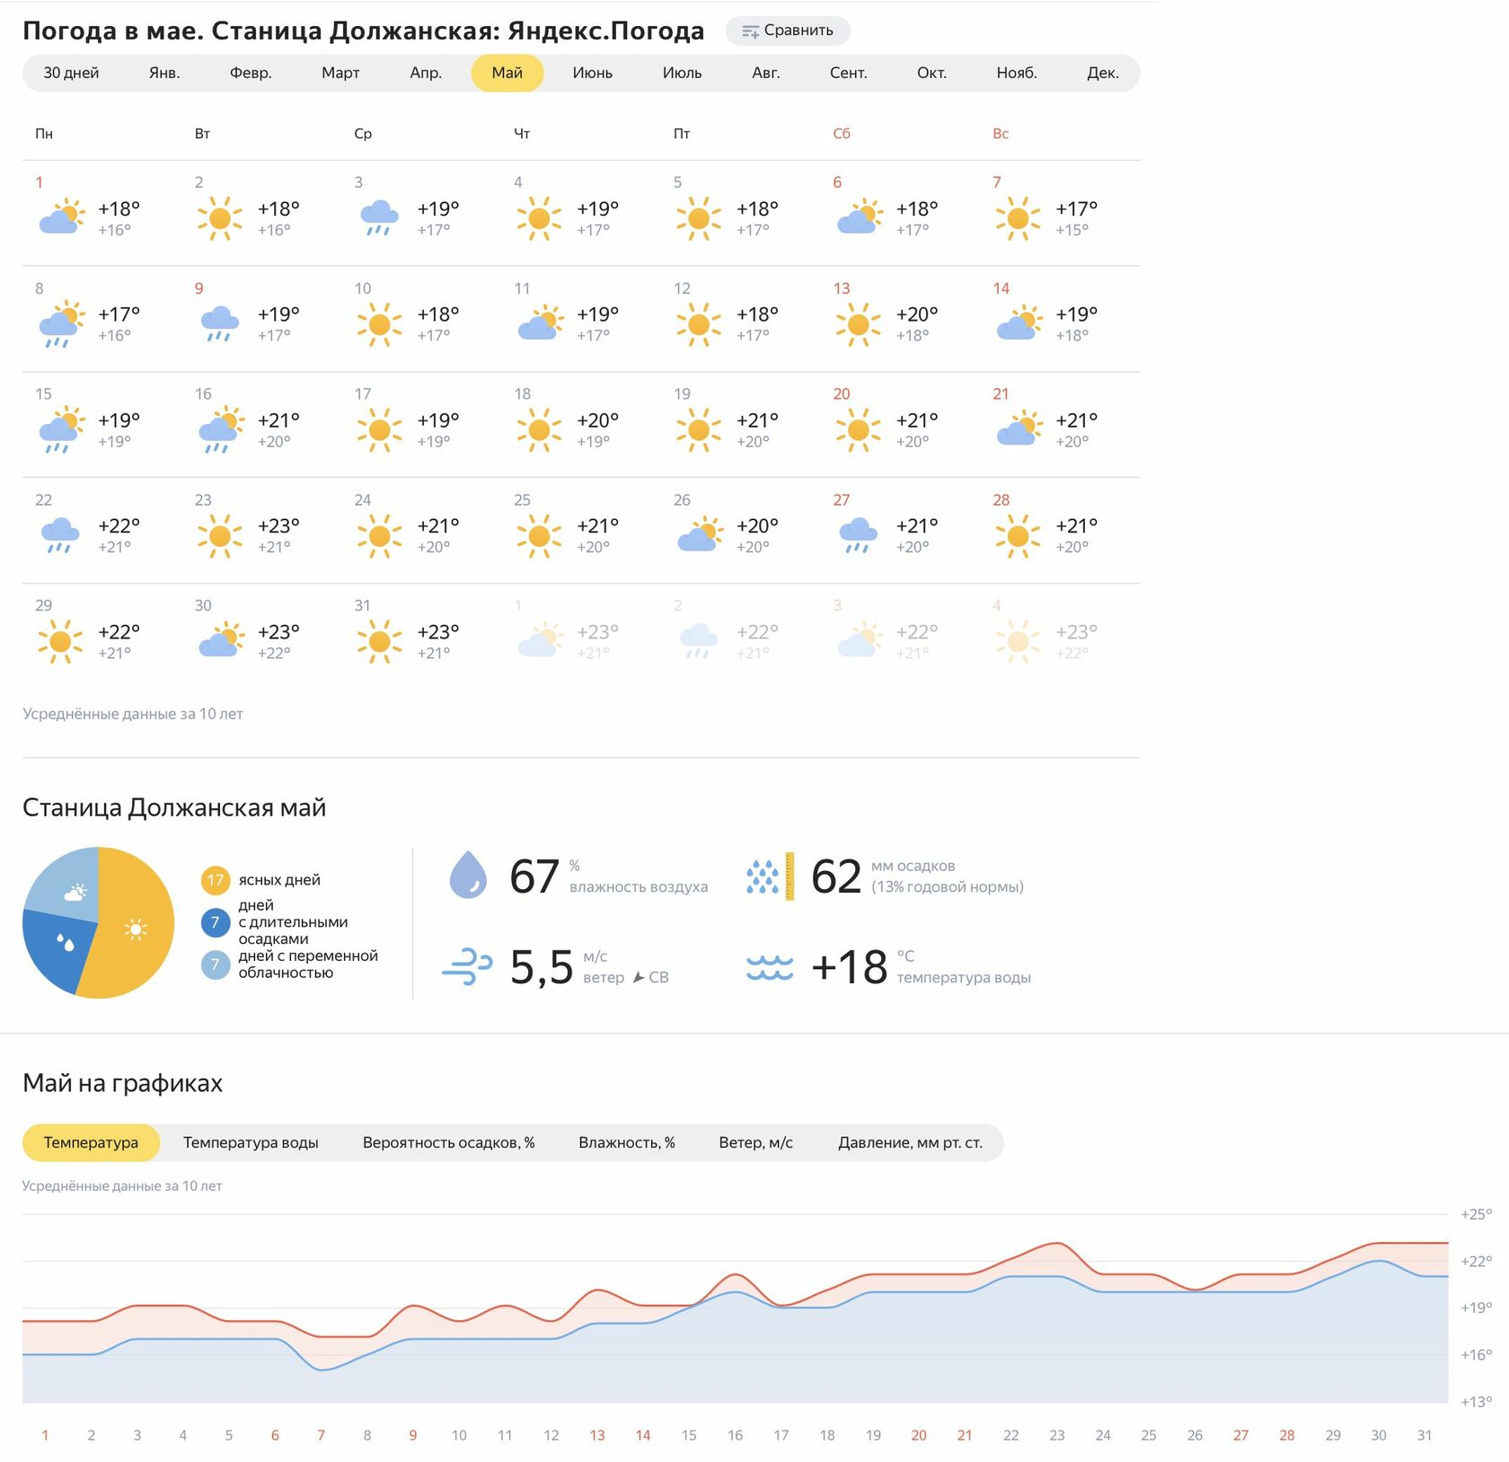Switch to the Июнь month tab

tap(592, 73)
